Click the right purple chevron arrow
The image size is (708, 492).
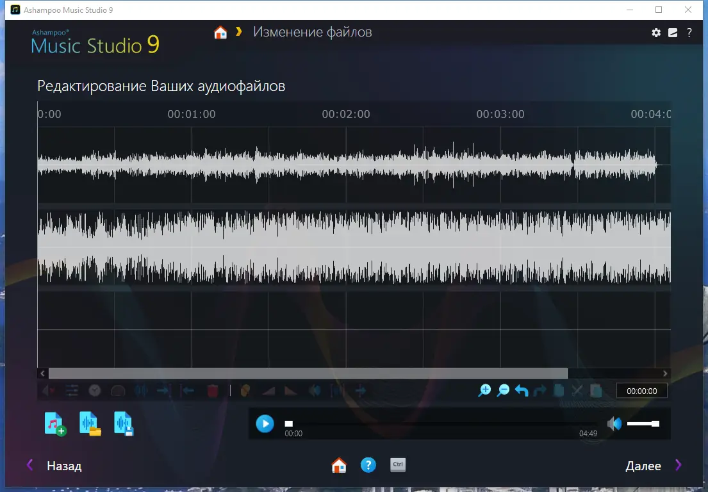point(678,465)
